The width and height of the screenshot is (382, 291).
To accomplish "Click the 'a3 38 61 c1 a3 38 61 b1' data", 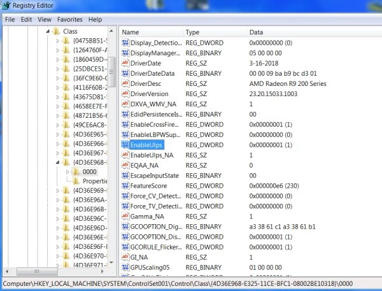I will click(x=282, y=227).
